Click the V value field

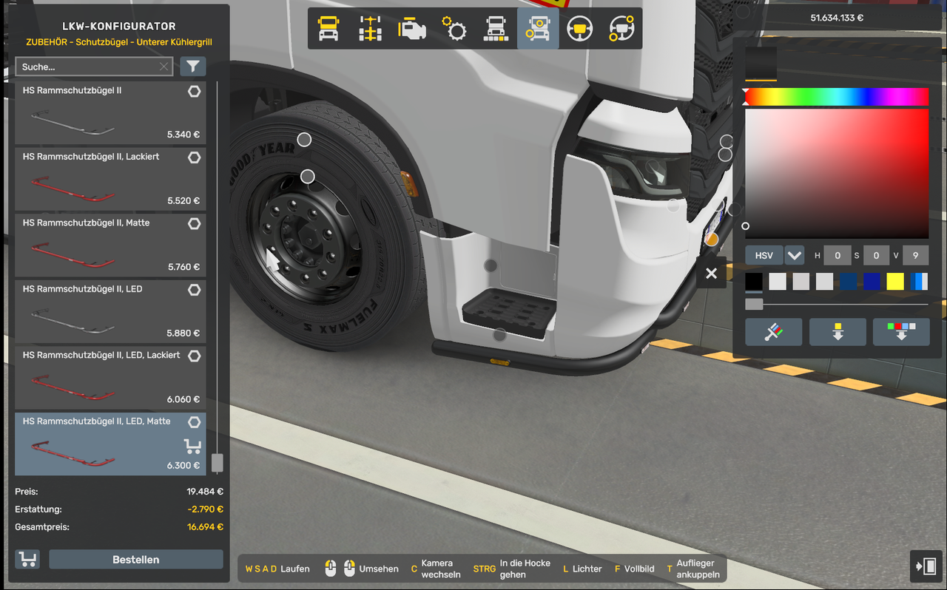click(x=915, y=256)
